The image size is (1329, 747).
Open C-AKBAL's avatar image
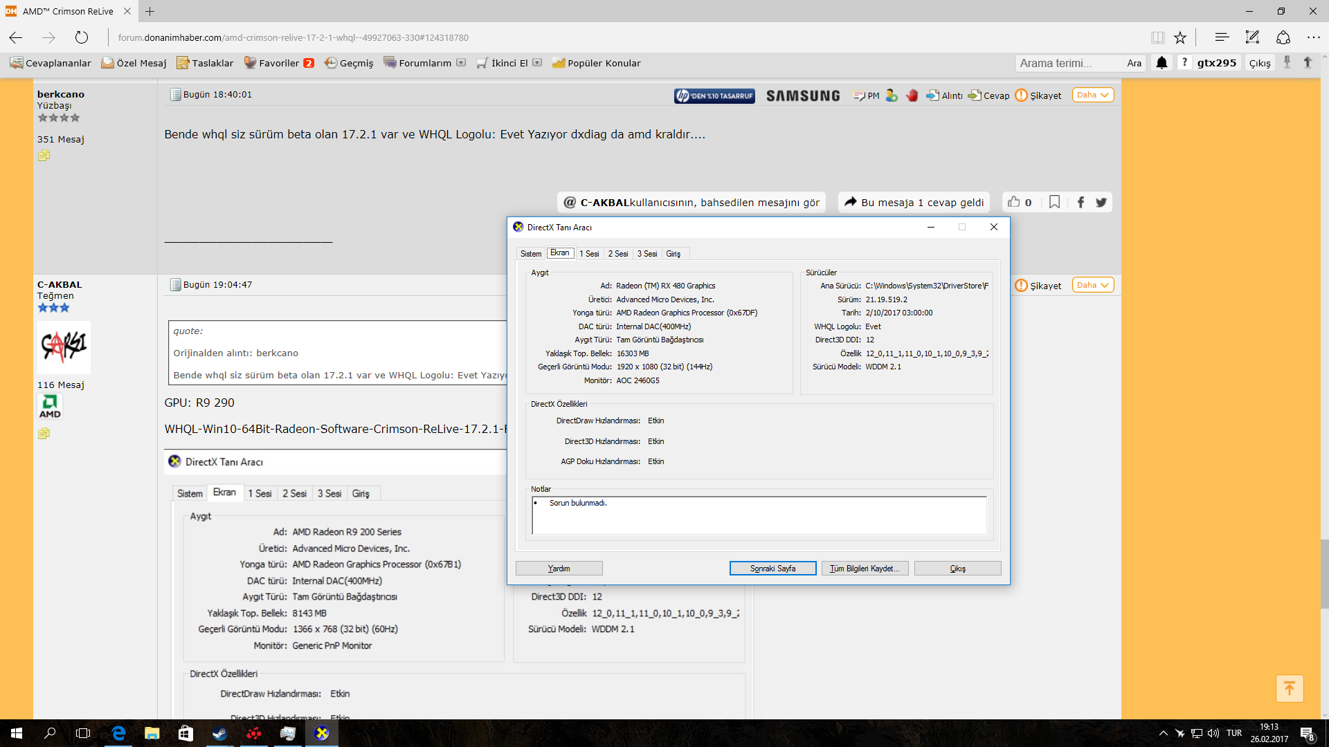click(64, 347)
